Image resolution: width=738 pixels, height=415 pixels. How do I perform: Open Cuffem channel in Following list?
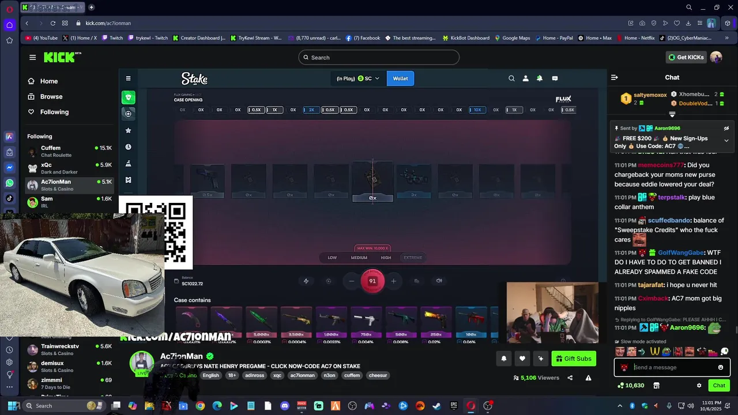point(69,151)
